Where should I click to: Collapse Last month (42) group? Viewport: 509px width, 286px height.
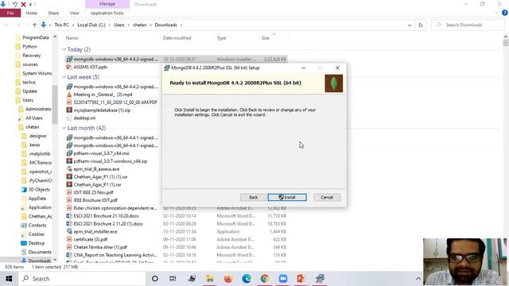point(64,128)
